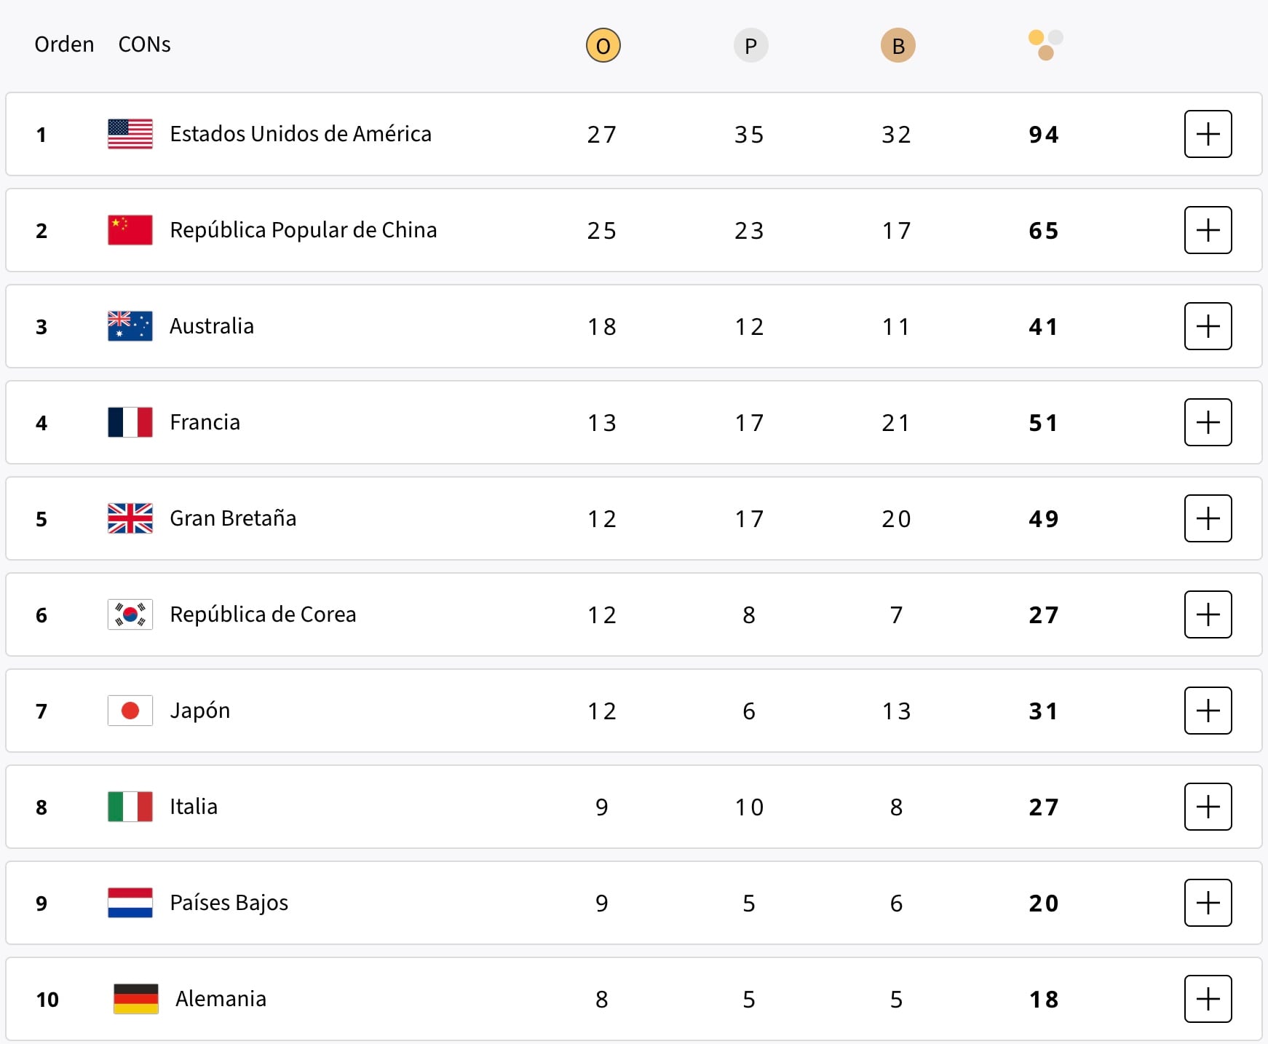The width and height of the screenshot is (1268, 1044).
Task: Sort by silver medal P icon
Action: point(750,45)
